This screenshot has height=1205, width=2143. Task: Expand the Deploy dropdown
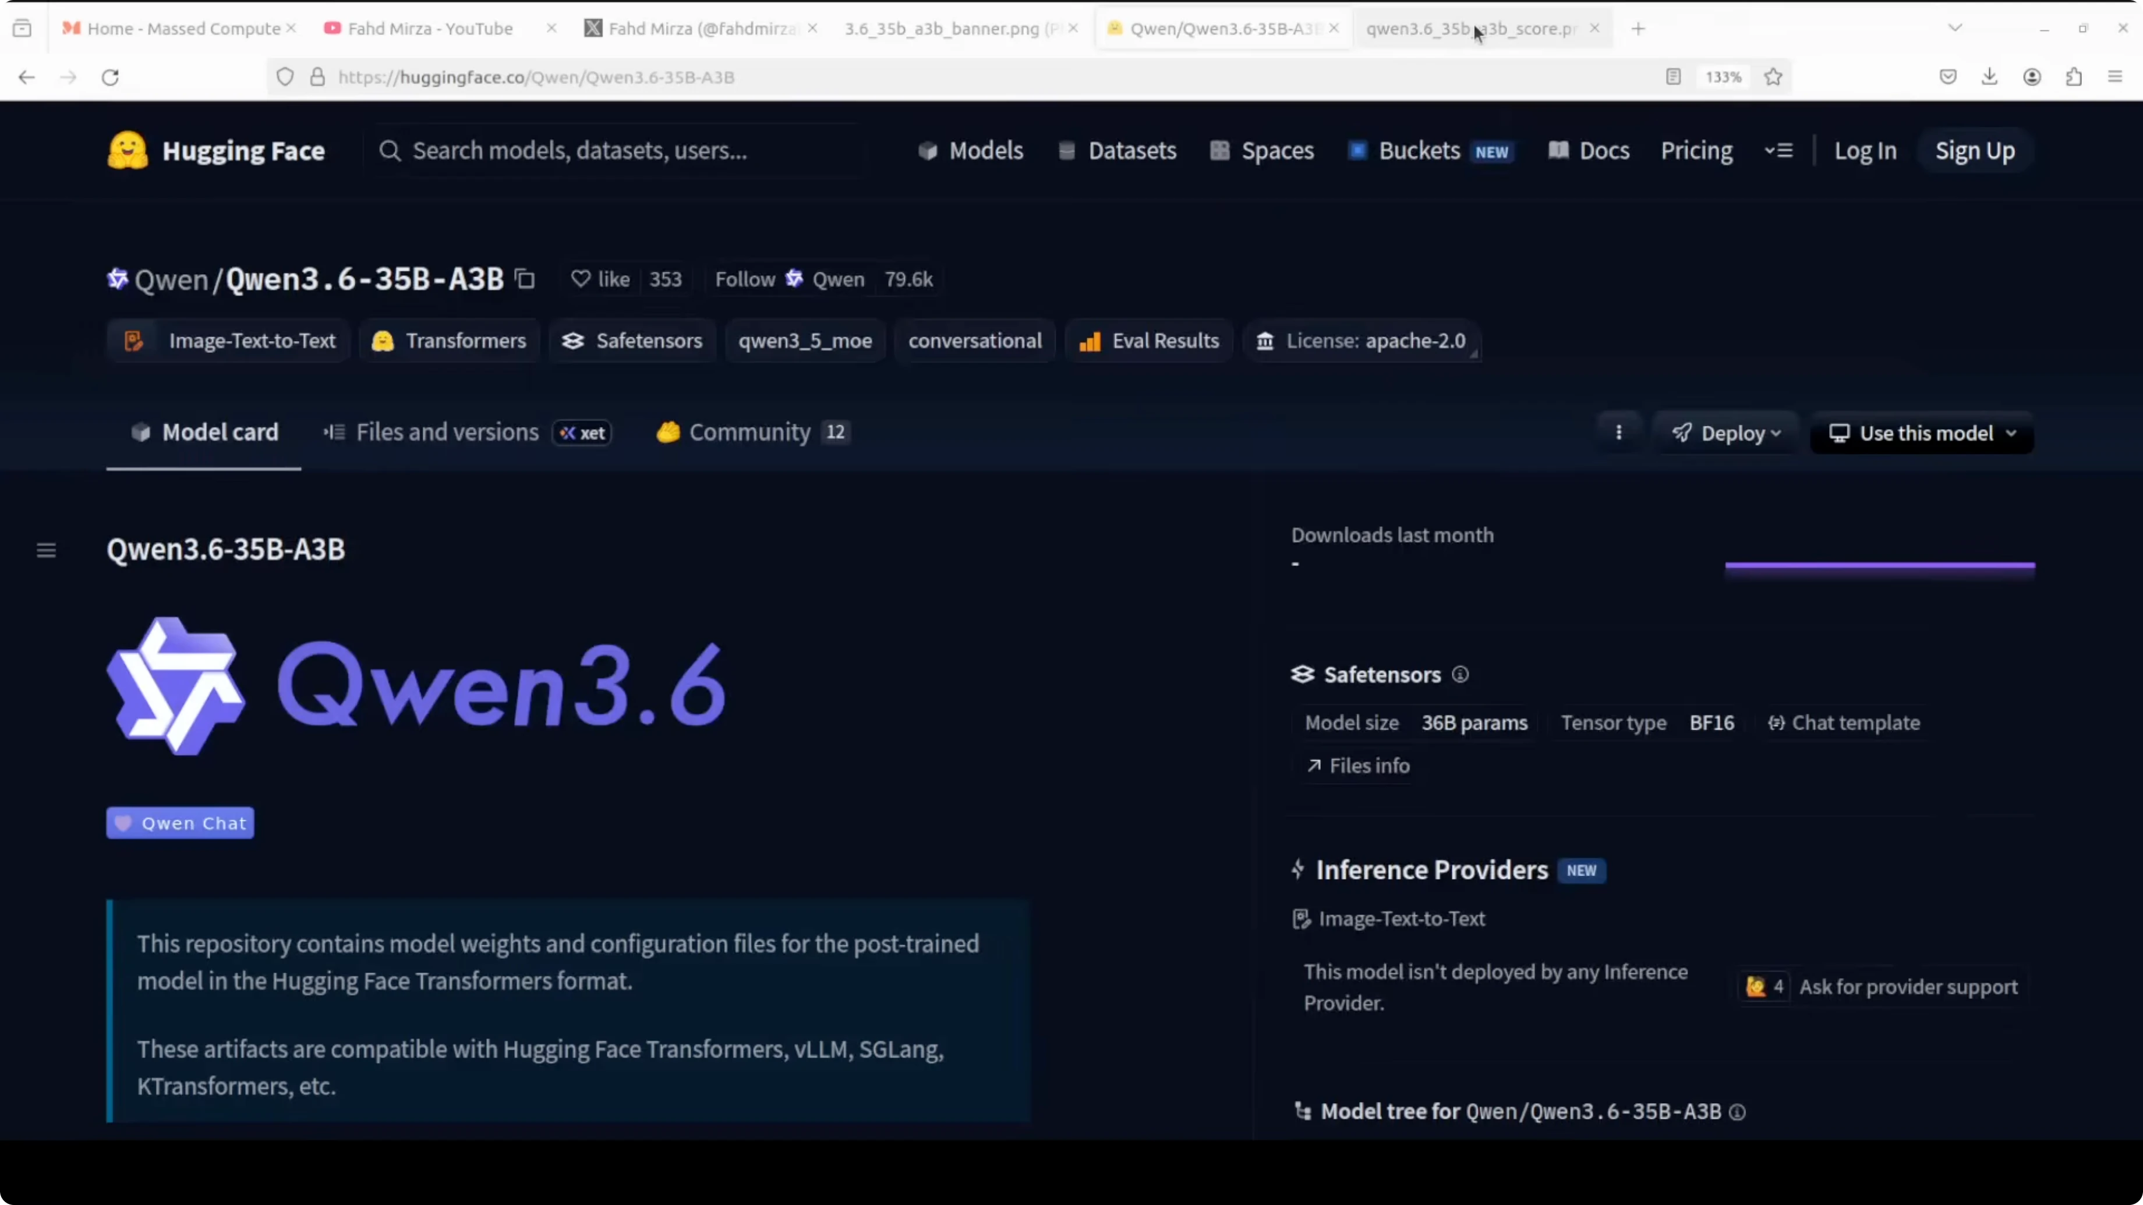[1727, 433]
